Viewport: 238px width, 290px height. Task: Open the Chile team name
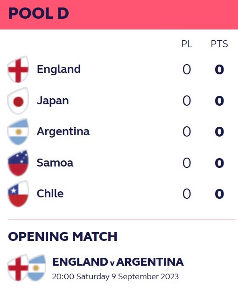[x=50, y=194]
